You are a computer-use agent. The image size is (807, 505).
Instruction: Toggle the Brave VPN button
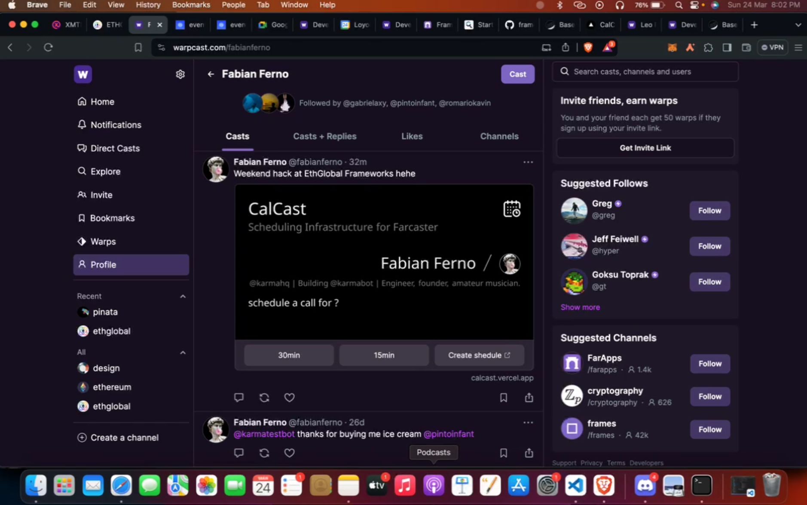click(x=773, y=47)
